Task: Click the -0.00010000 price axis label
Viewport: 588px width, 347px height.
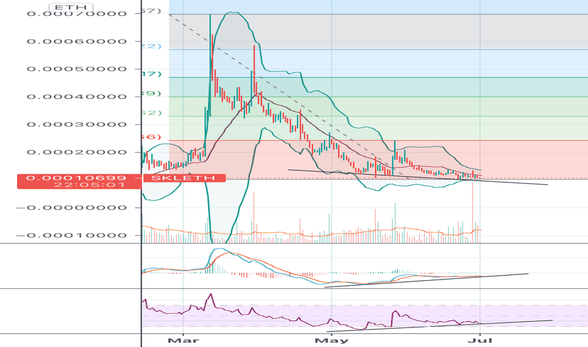Action: point(71,235)
